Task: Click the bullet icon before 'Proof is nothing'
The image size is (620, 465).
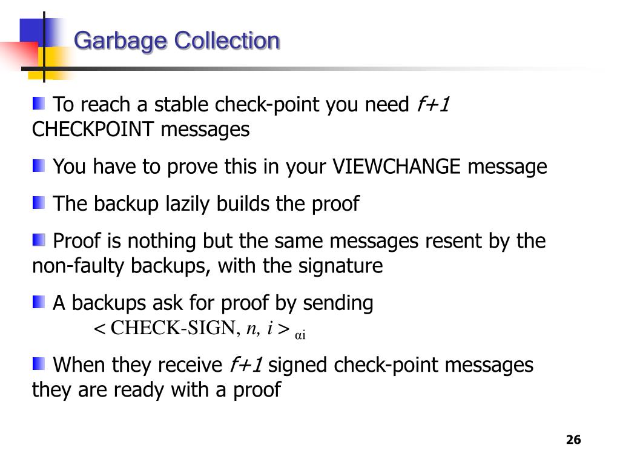Action: pos(39,240)
